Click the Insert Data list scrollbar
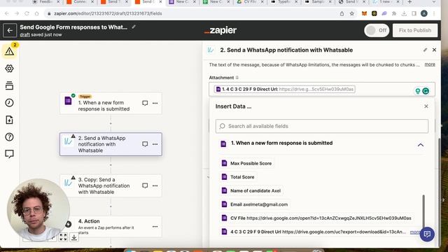 (423, 211)
